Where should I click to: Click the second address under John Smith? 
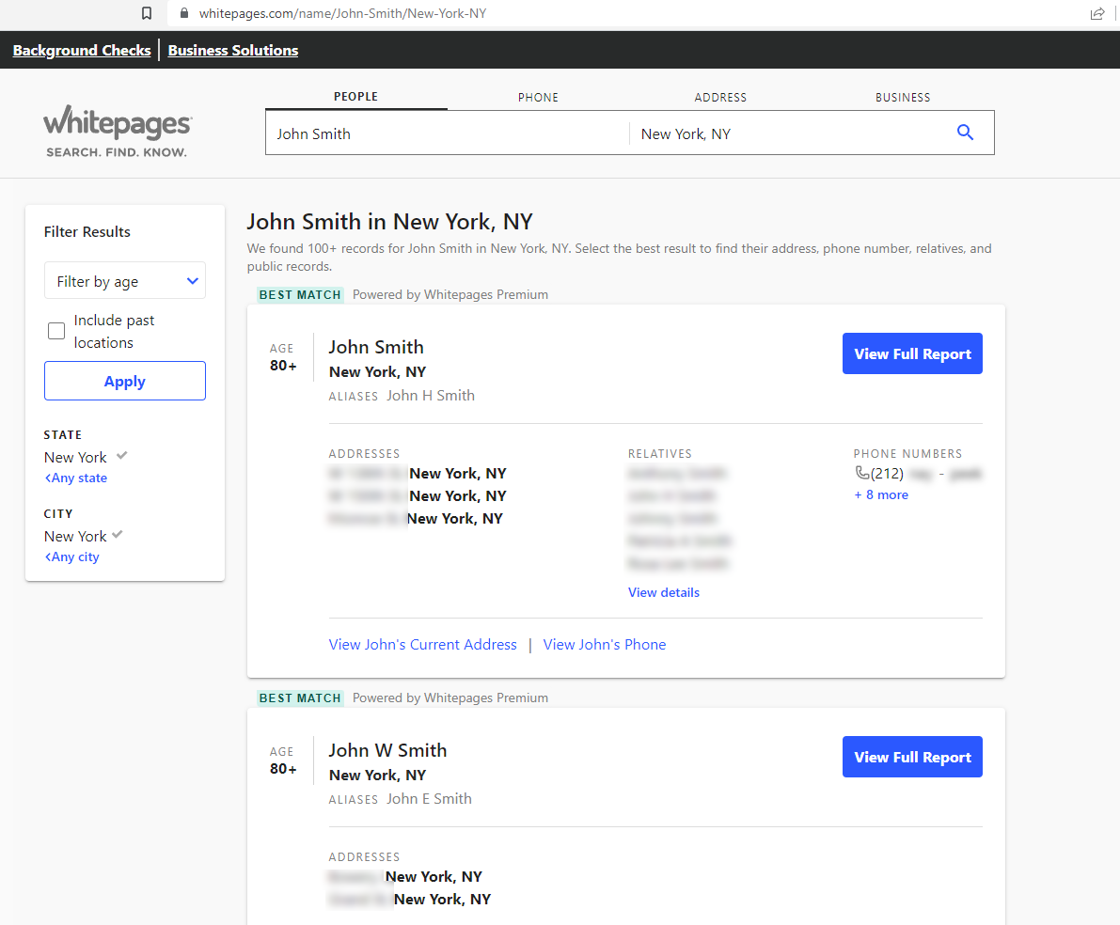418,495
